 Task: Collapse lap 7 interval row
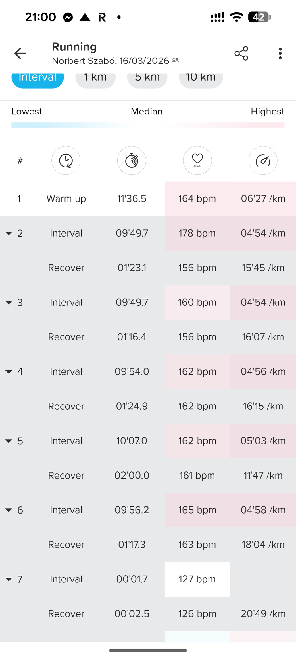(x=9, y=579)
